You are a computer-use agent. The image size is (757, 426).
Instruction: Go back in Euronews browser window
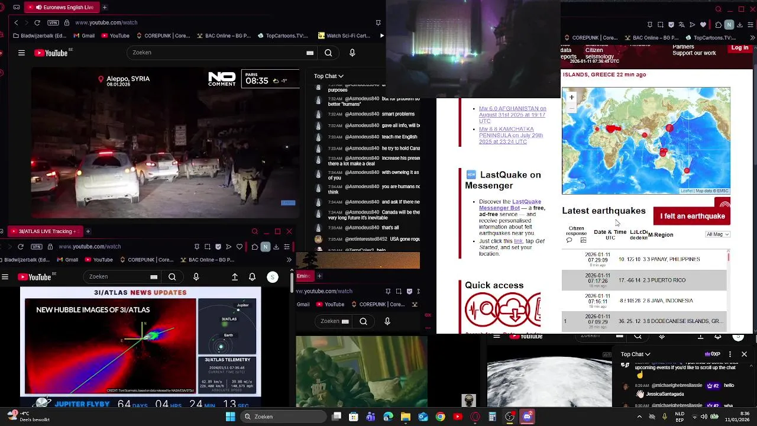[16, 22]
